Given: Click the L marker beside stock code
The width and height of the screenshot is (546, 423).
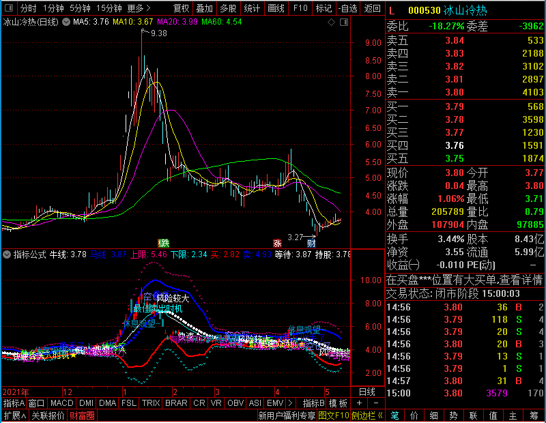Looking at the screenshot, I should coord(392,11).
